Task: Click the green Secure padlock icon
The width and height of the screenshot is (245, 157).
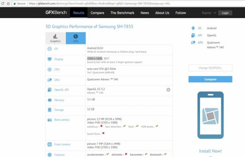Action: pyautogui.click(x=15, y=3)
